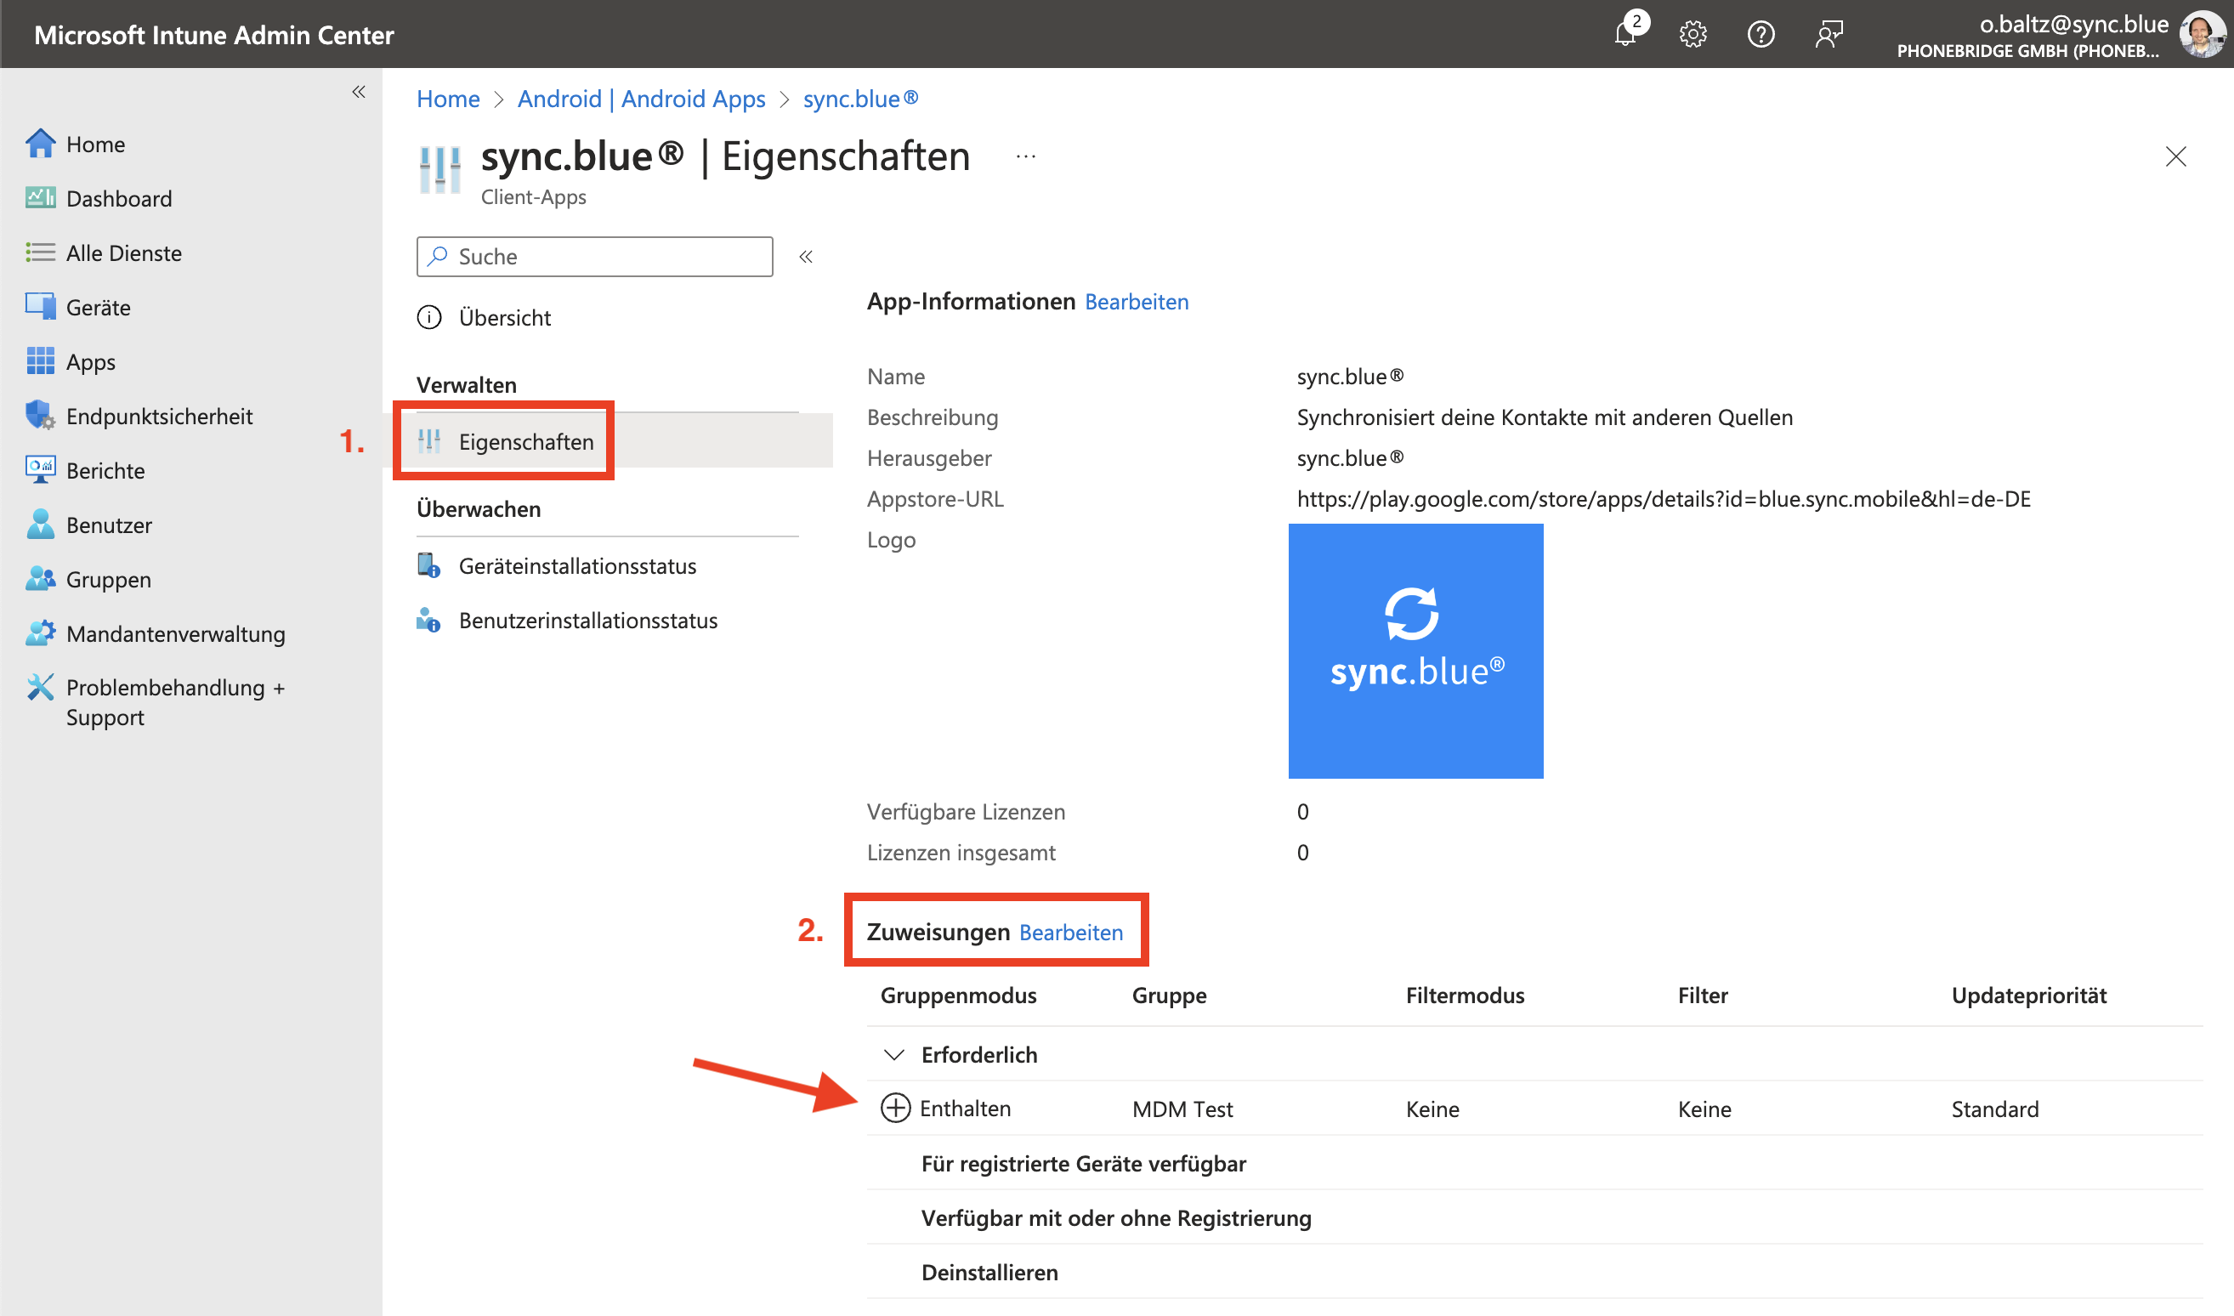Click the Benutzerinstallationsstatus user icon
The height and width of the screenshot is (1316, 2234).
429,619
